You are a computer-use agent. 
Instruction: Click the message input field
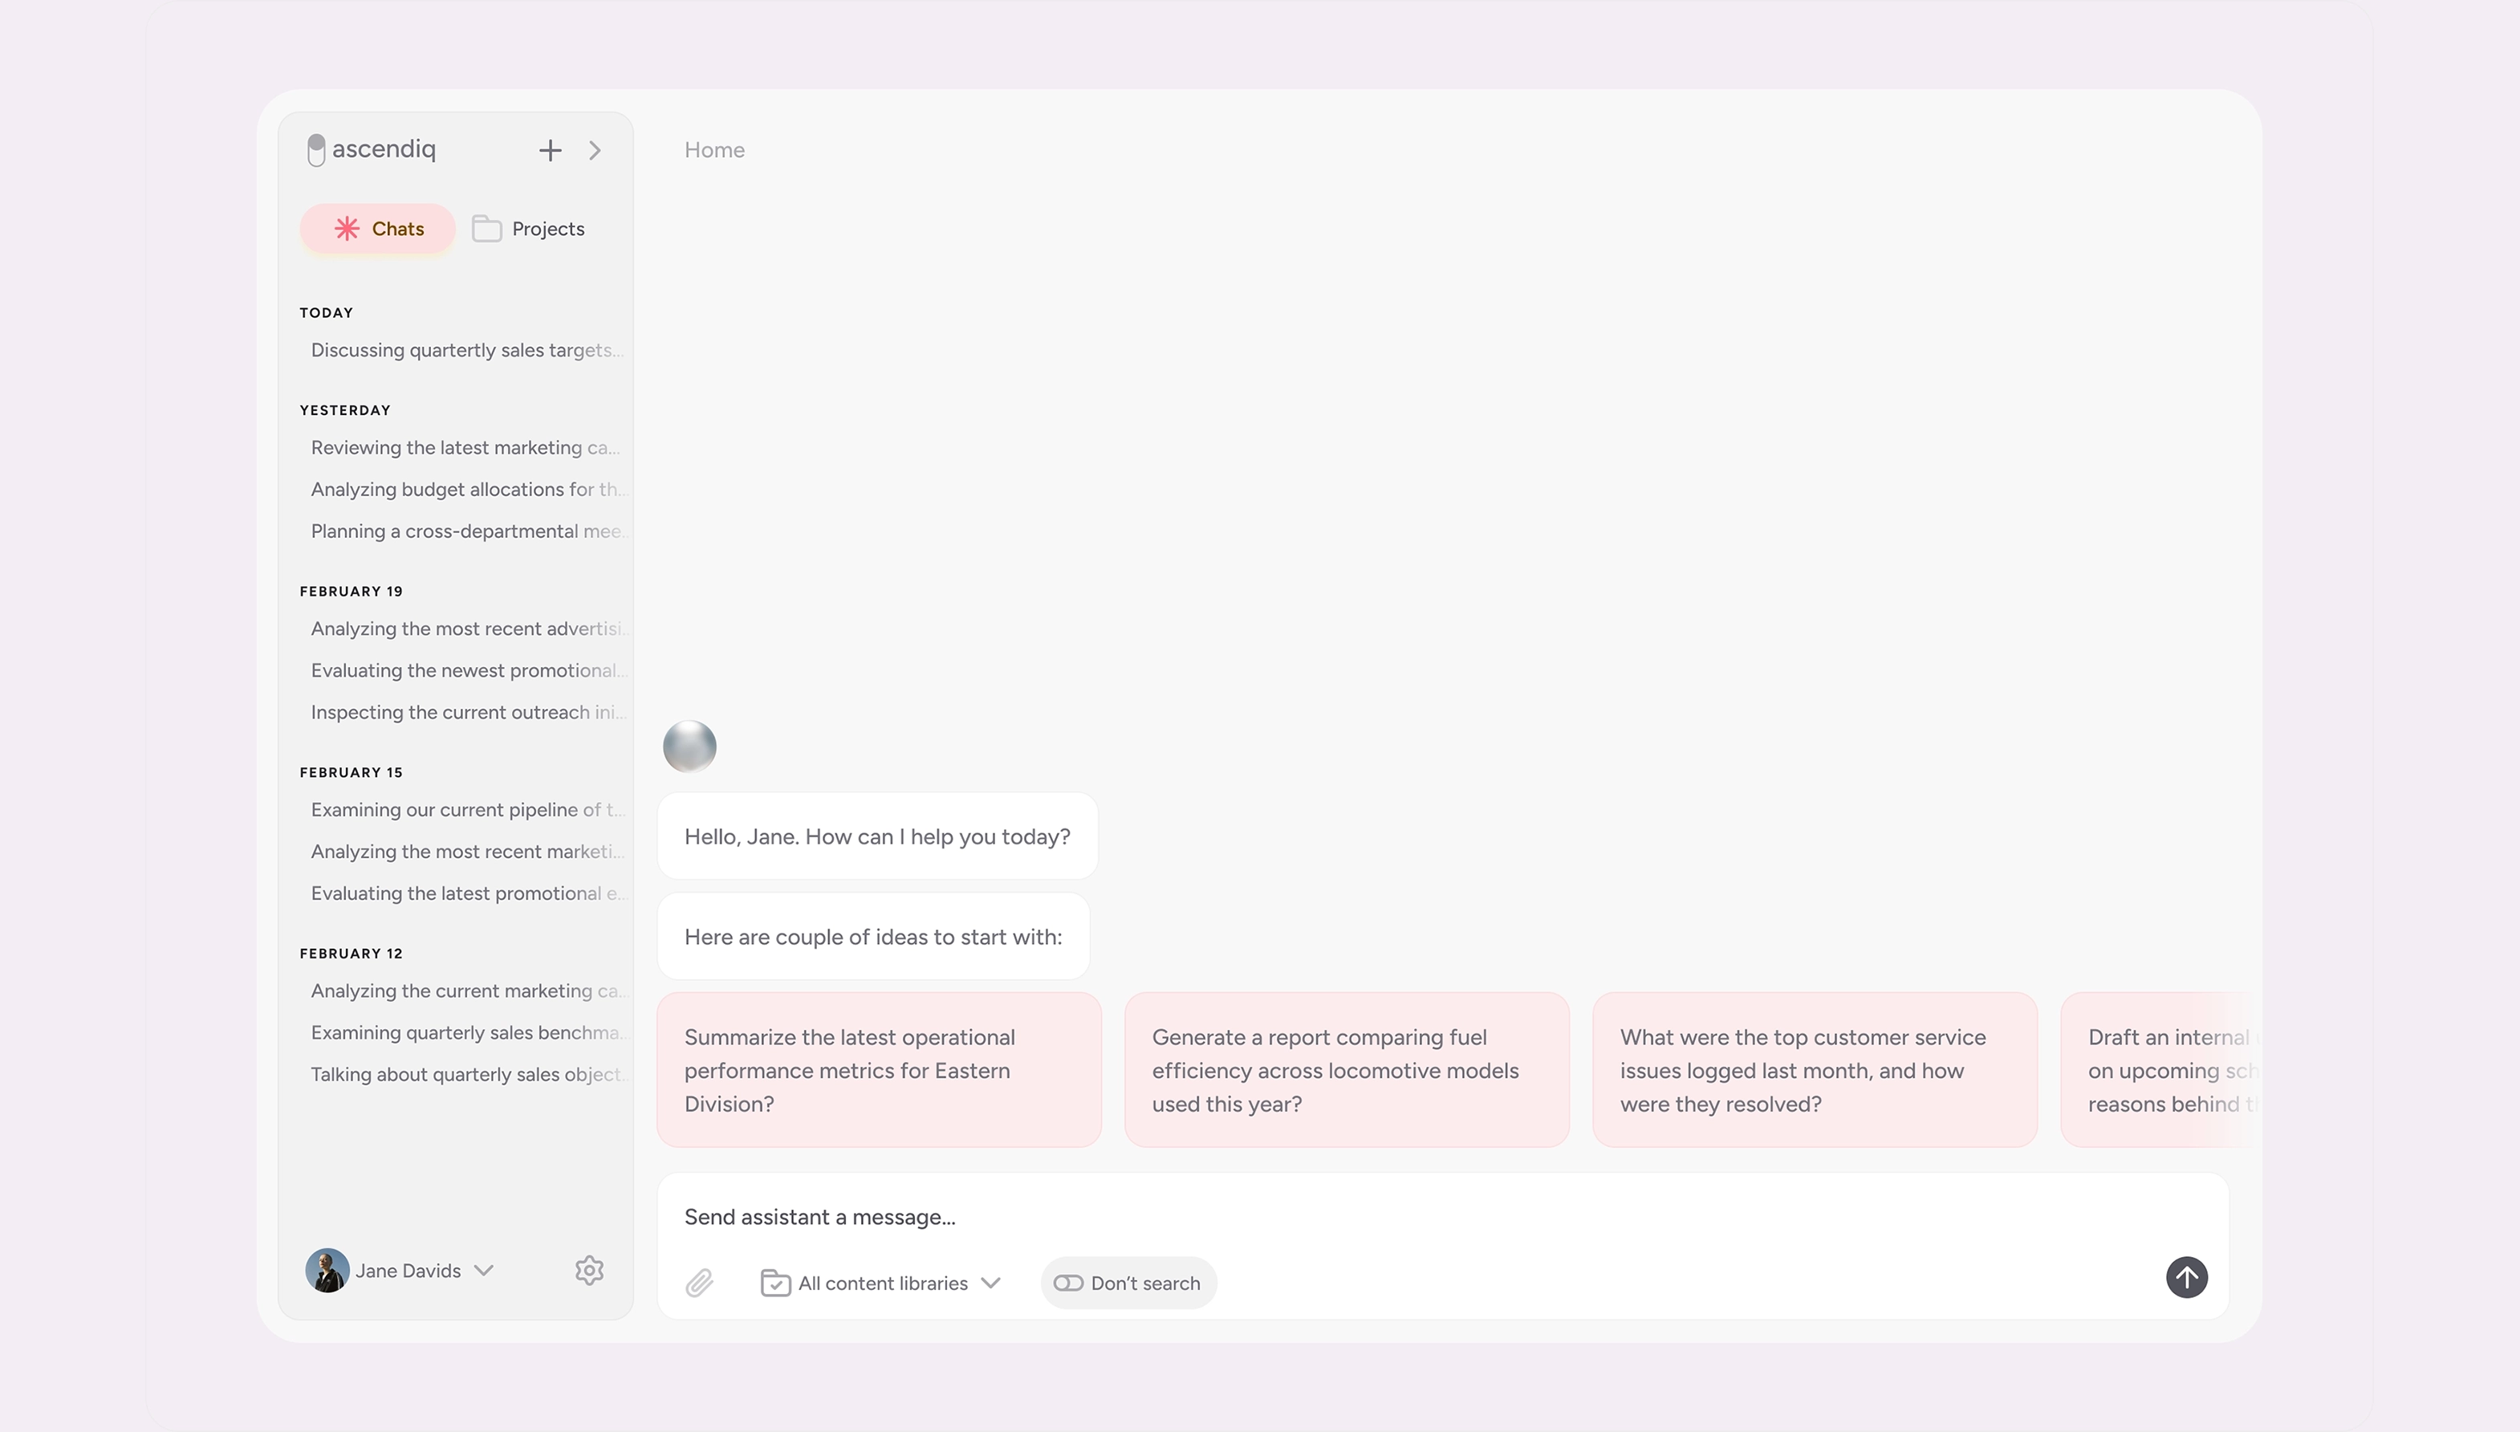1376,1217
